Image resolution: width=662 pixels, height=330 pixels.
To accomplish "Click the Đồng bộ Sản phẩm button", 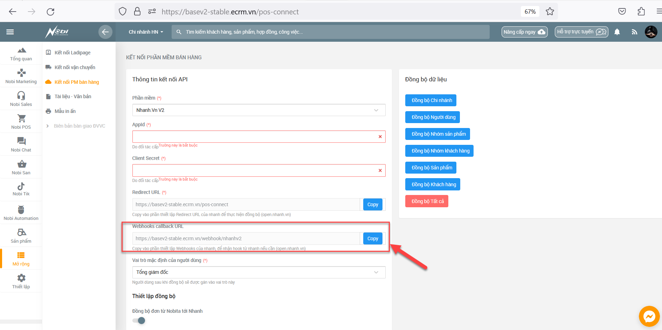I will [x=431, y=168].
